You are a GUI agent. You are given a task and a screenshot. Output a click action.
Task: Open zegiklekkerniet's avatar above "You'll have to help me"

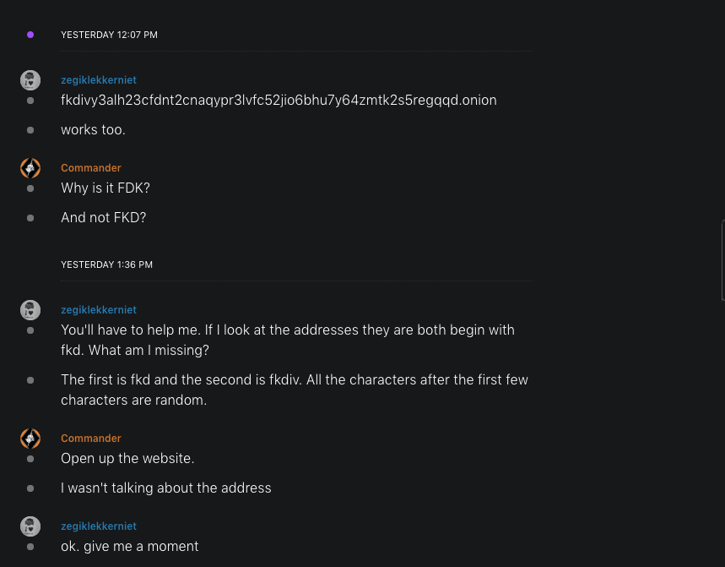point(30,310)
